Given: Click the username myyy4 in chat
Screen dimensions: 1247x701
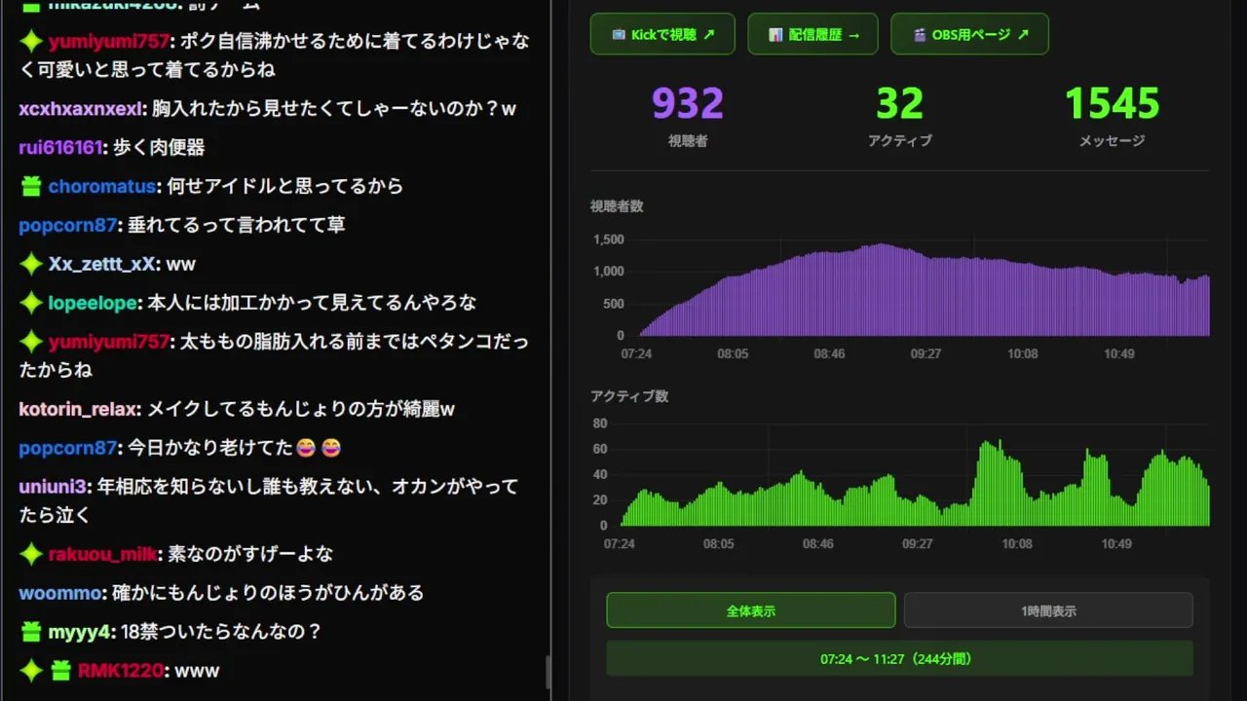Looking at the screenshot, I should [x=79, y=632].
